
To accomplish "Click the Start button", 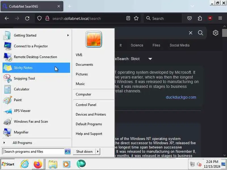I will (8, 164).
